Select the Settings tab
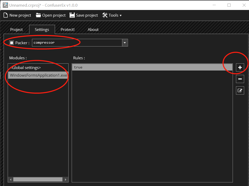Image resolution: width=249 pixels, height=186 pixels. 42,30
